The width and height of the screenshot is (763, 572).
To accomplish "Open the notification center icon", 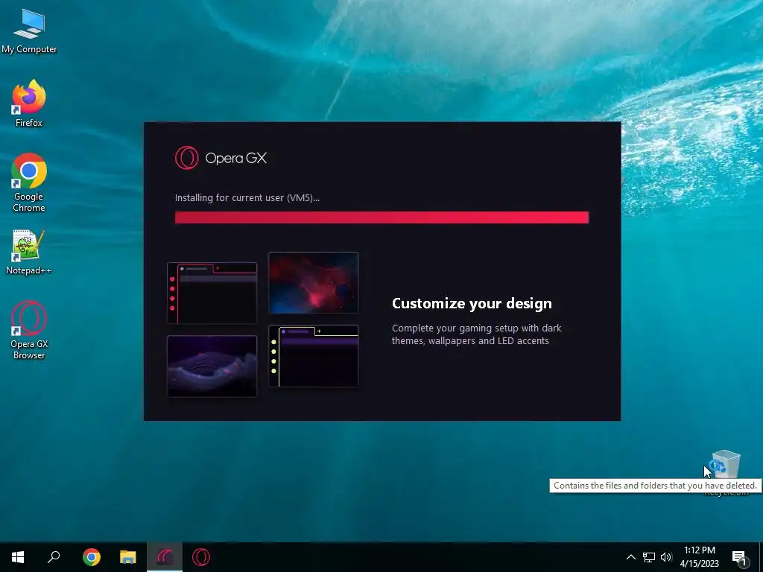I will tap(739, 557).
